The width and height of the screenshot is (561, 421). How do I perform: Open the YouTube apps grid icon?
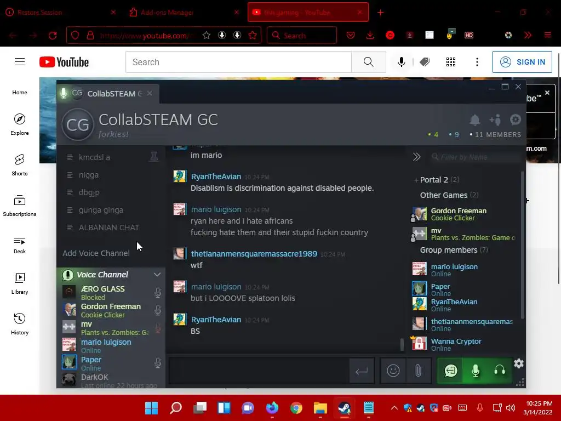[x=451, y=62]
